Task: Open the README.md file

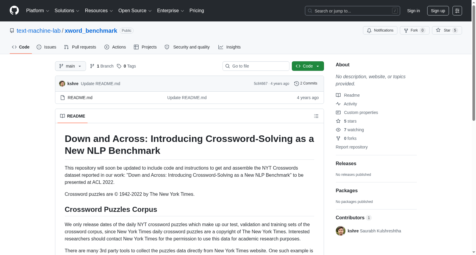Action: (80, 98)
